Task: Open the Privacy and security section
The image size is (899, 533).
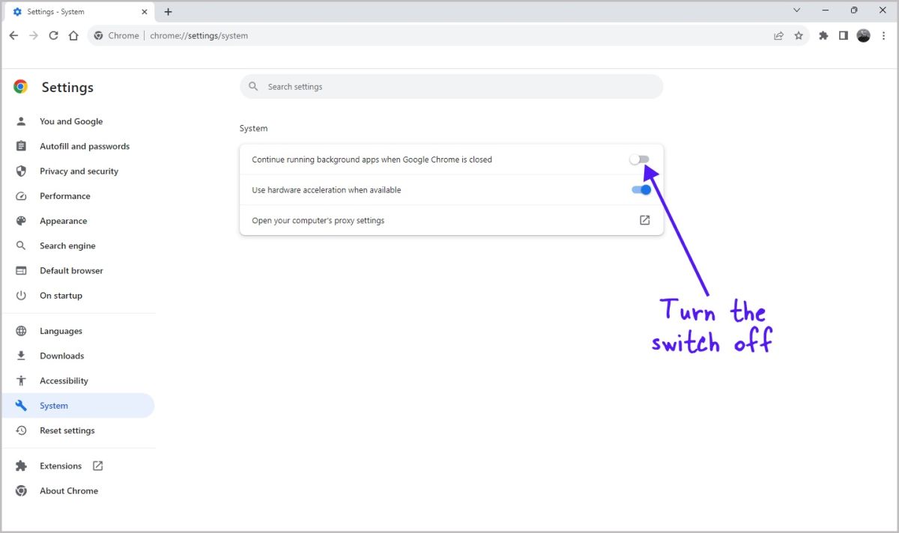Action: point(79,171)
